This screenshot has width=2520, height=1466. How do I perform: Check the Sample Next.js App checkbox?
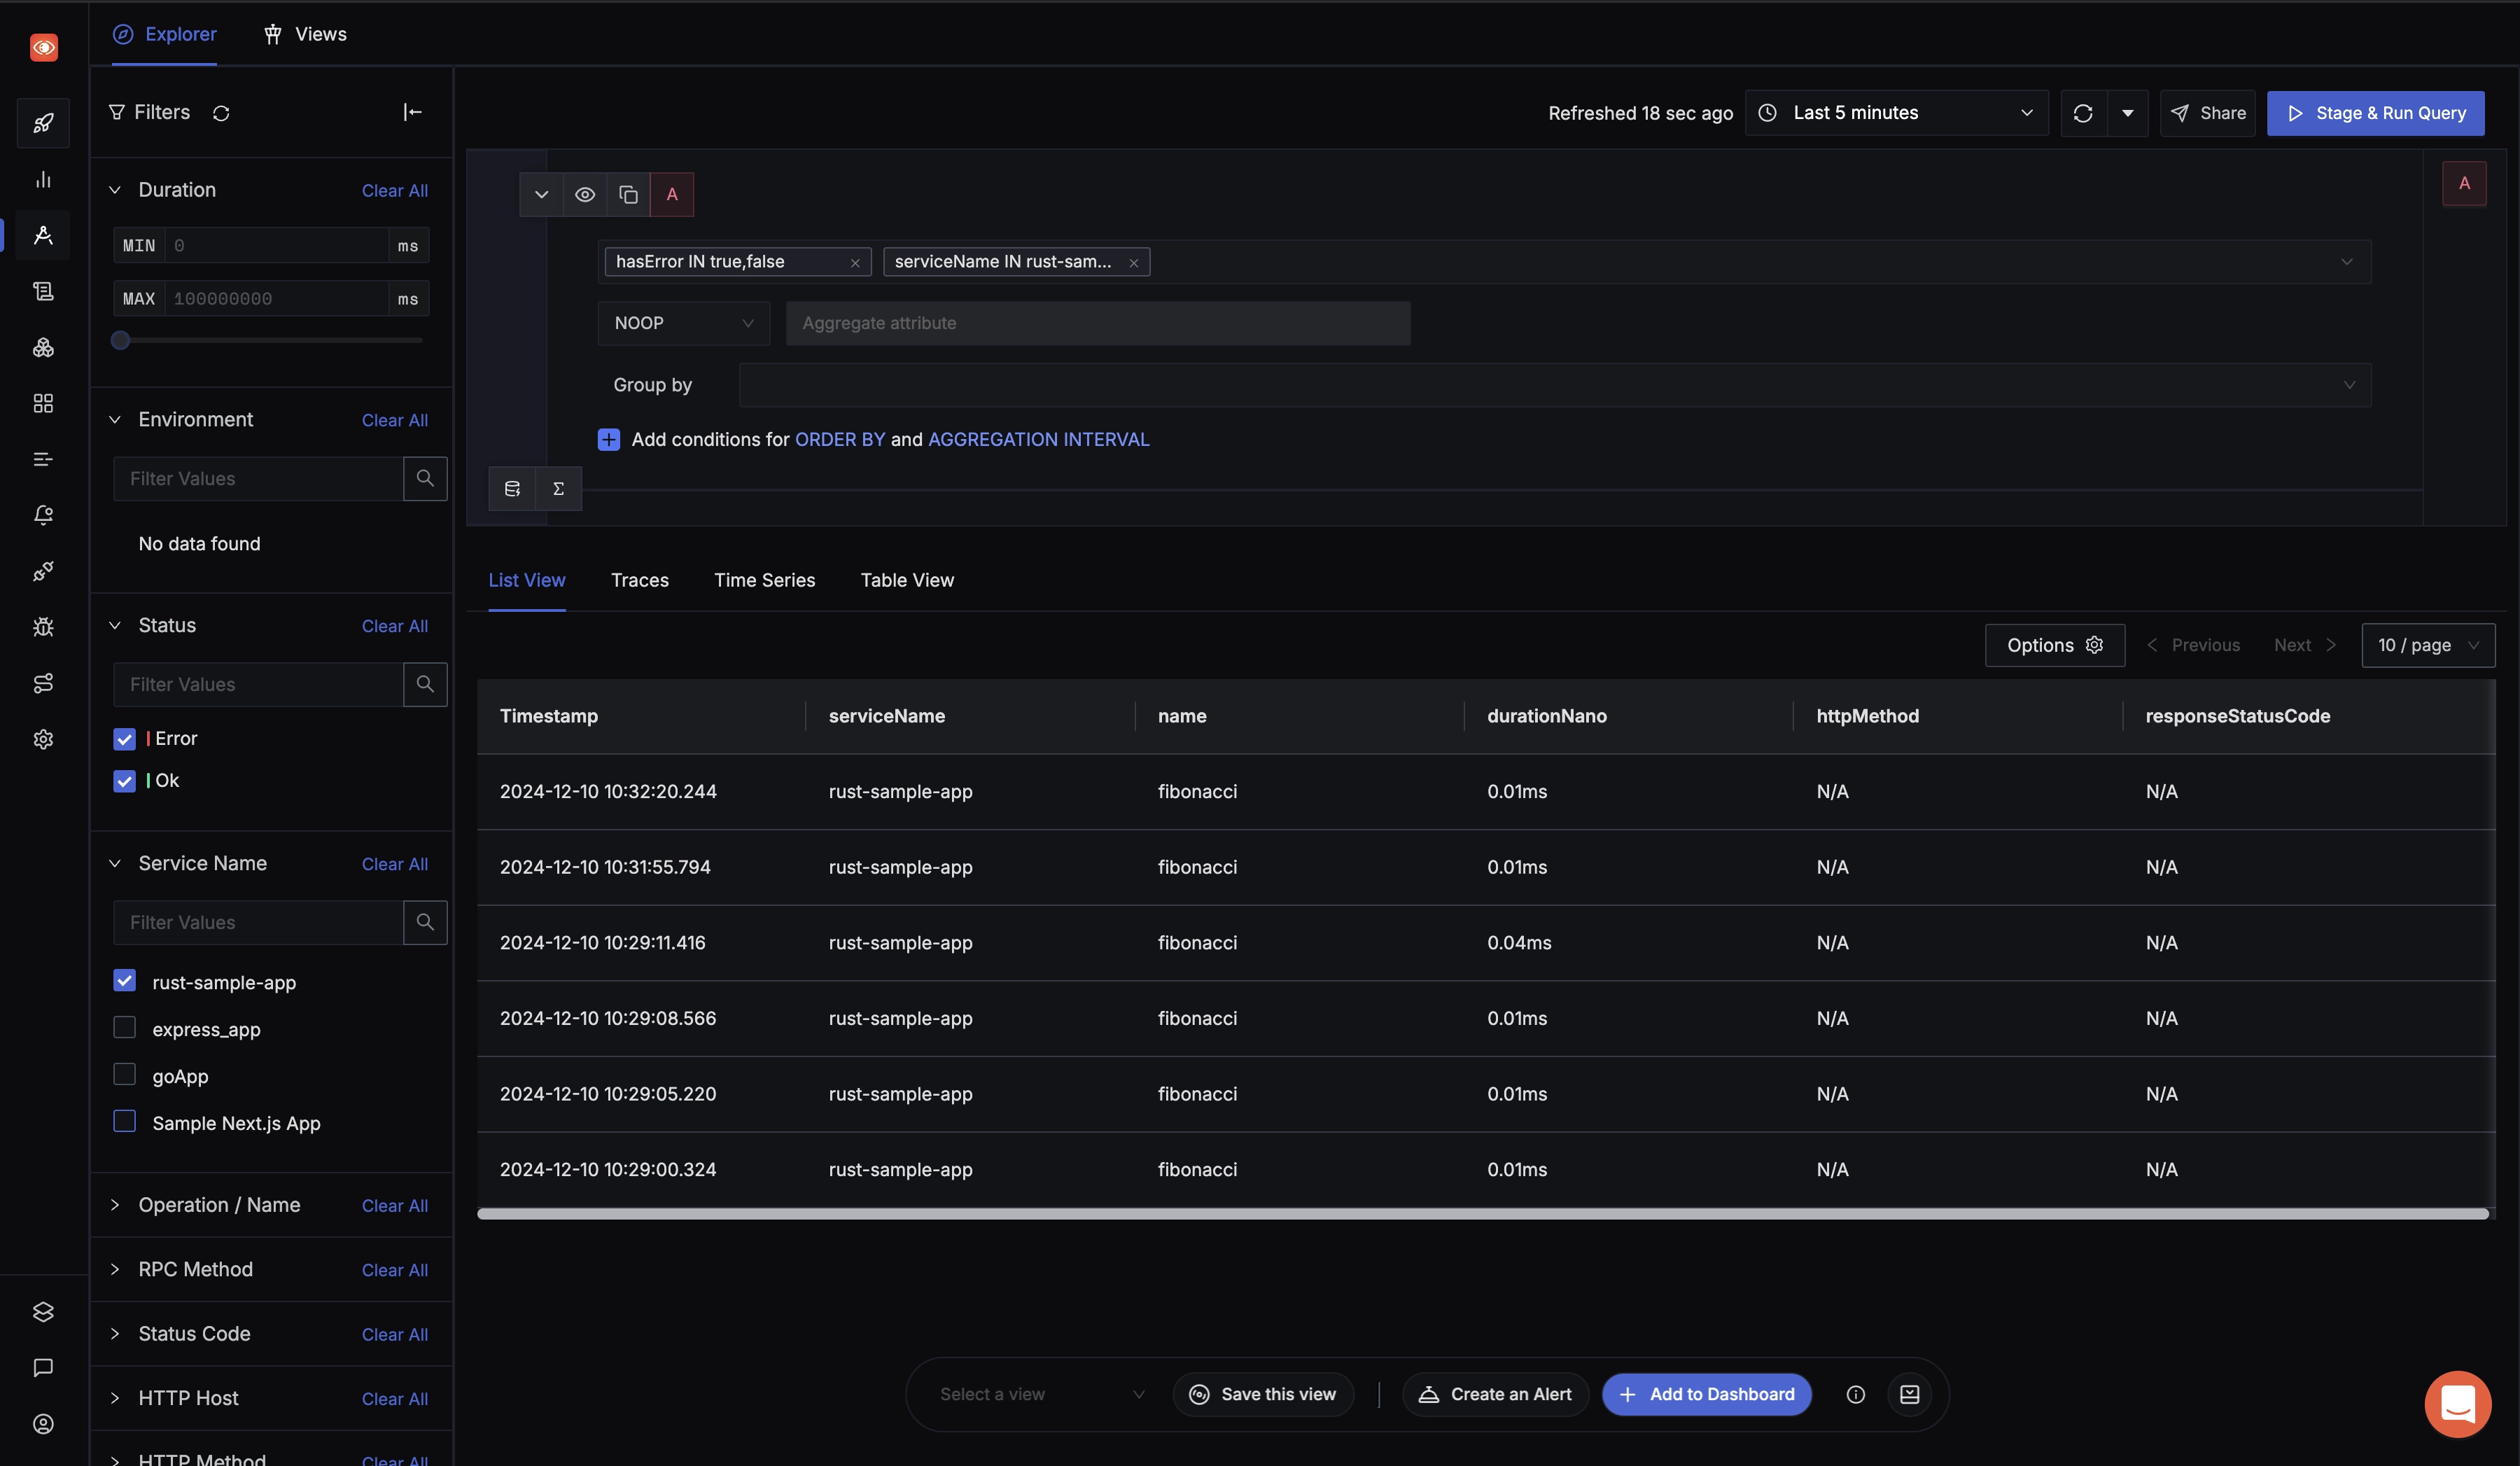click(x=124, y=1121)
